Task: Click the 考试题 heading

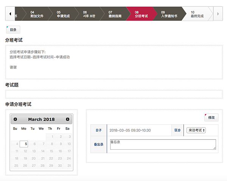Action: (x=12, y=85)
